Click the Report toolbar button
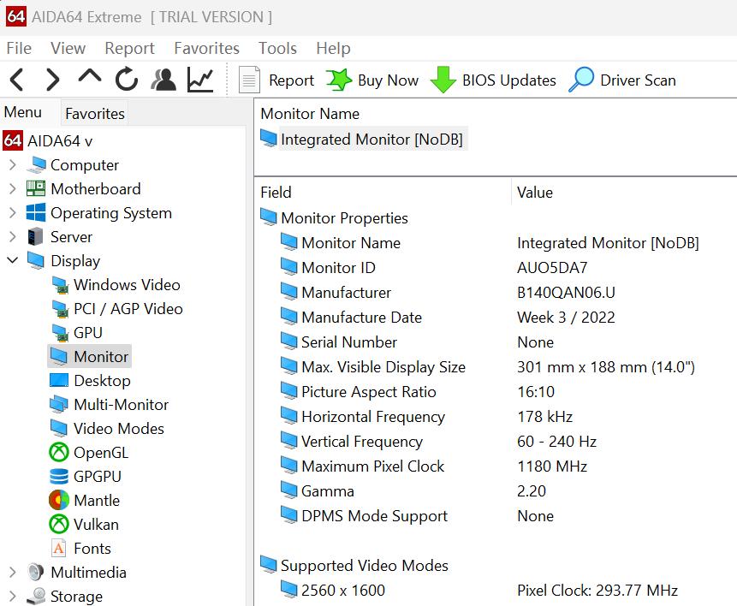 [x=276, y=80]
